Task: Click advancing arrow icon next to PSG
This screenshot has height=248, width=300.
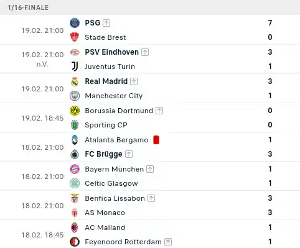Action: [106, 23]
